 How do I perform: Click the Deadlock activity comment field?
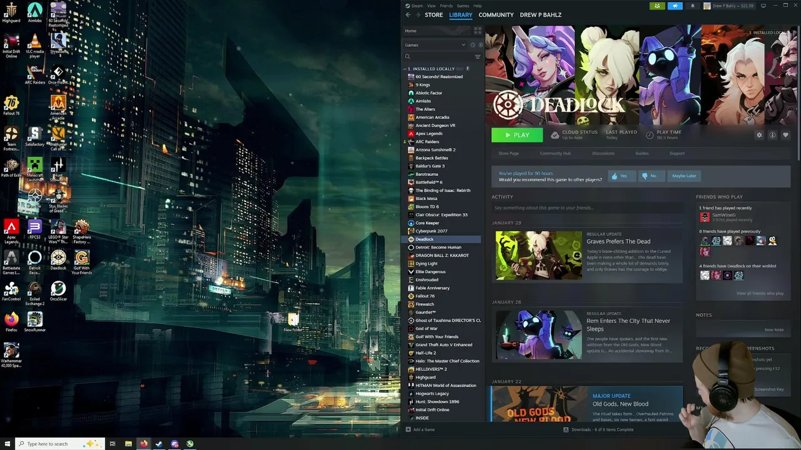587,207
